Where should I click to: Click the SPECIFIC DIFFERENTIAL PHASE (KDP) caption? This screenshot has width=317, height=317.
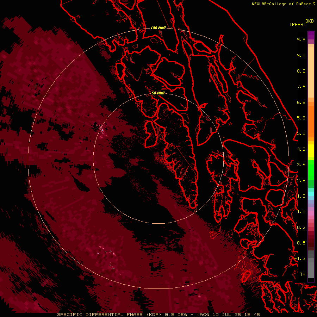pos(110,315)
